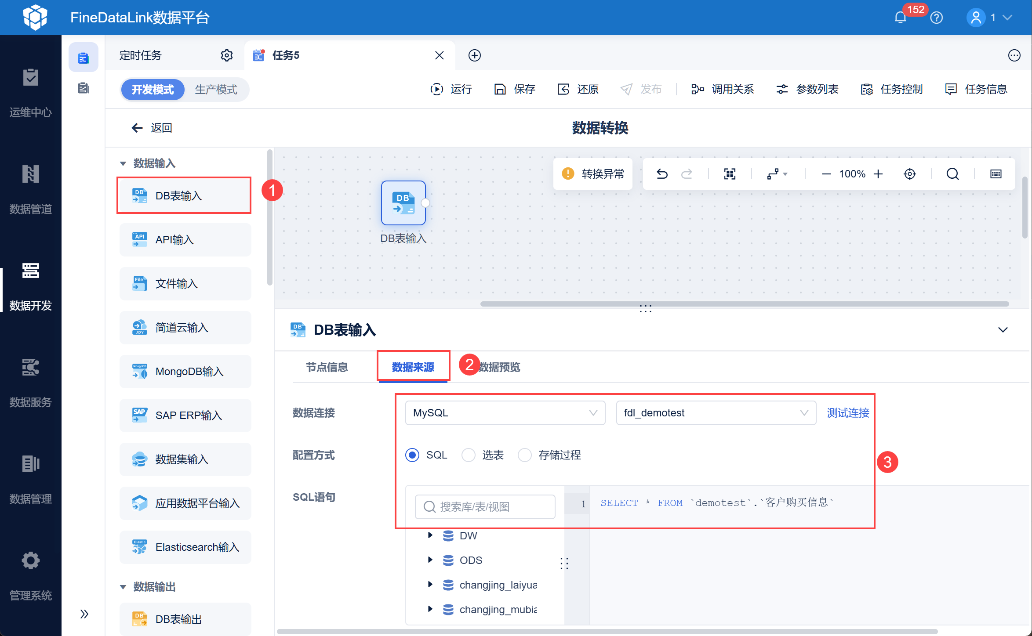1032x636 pixels.
Task: Click the SQL editor code line
Action: tap(717, 503)
